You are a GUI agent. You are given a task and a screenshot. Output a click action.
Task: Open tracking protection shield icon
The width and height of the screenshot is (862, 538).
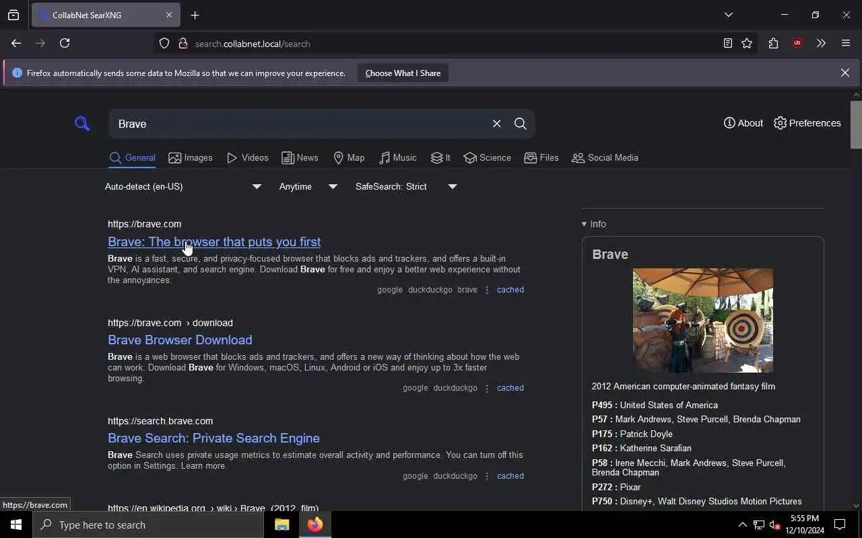[164, 44]
